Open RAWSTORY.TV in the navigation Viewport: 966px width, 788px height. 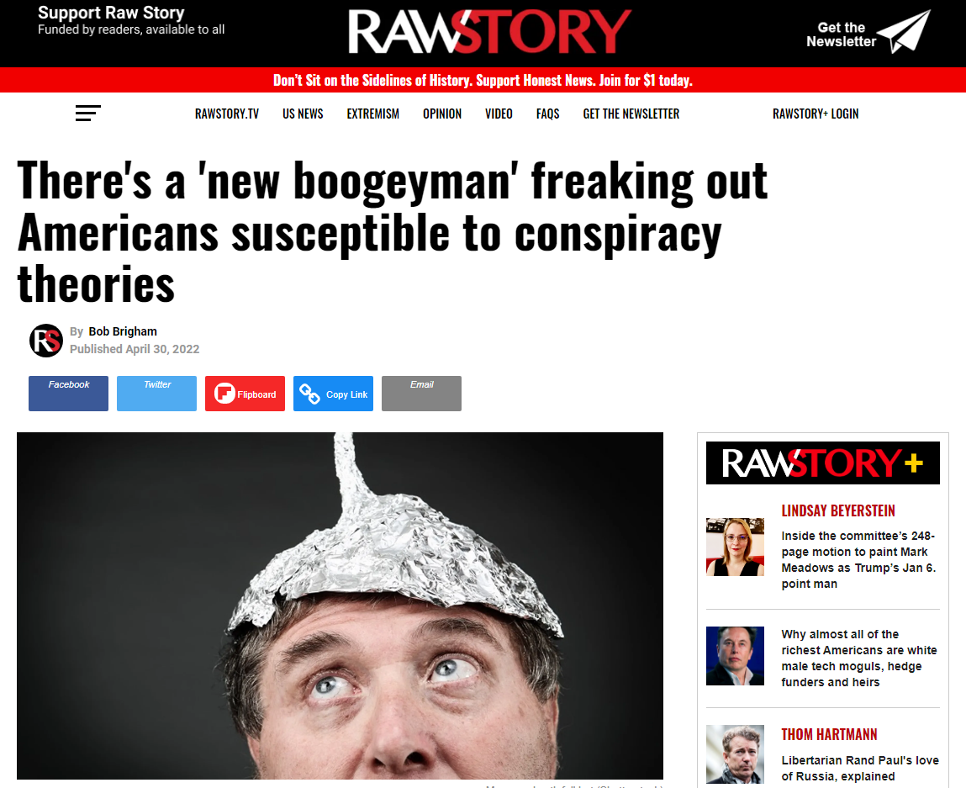(x=227, y=114)
